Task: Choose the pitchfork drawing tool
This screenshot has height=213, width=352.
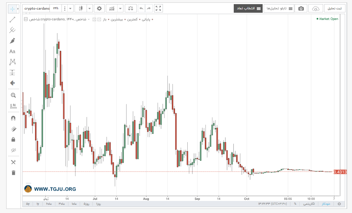Action: click(12, 30)
